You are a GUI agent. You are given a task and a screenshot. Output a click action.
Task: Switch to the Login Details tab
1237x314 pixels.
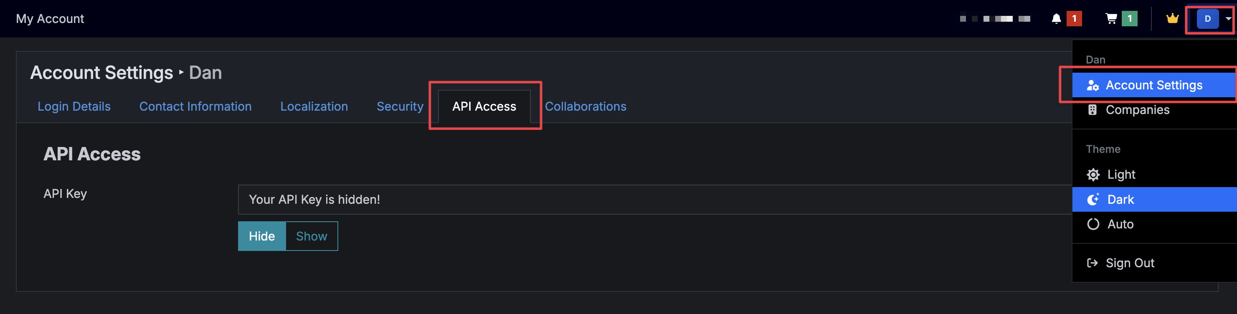point(74,106)
